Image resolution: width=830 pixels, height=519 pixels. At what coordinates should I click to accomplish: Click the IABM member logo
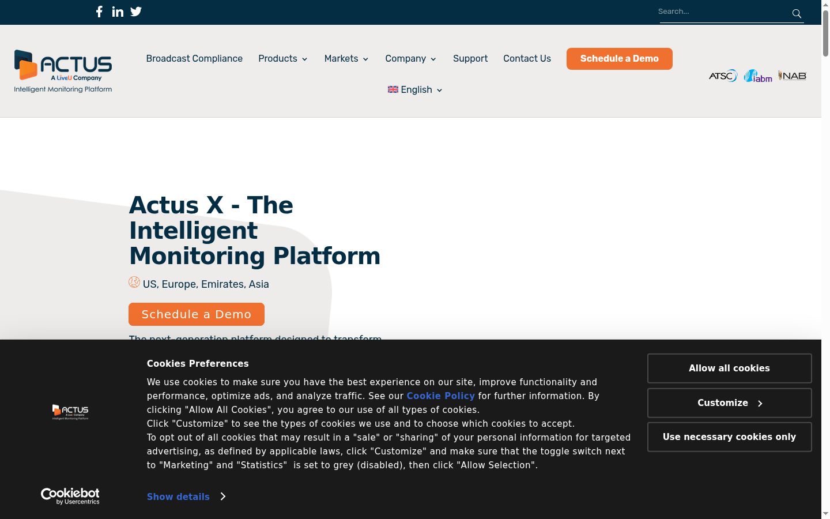click(758, 76)
